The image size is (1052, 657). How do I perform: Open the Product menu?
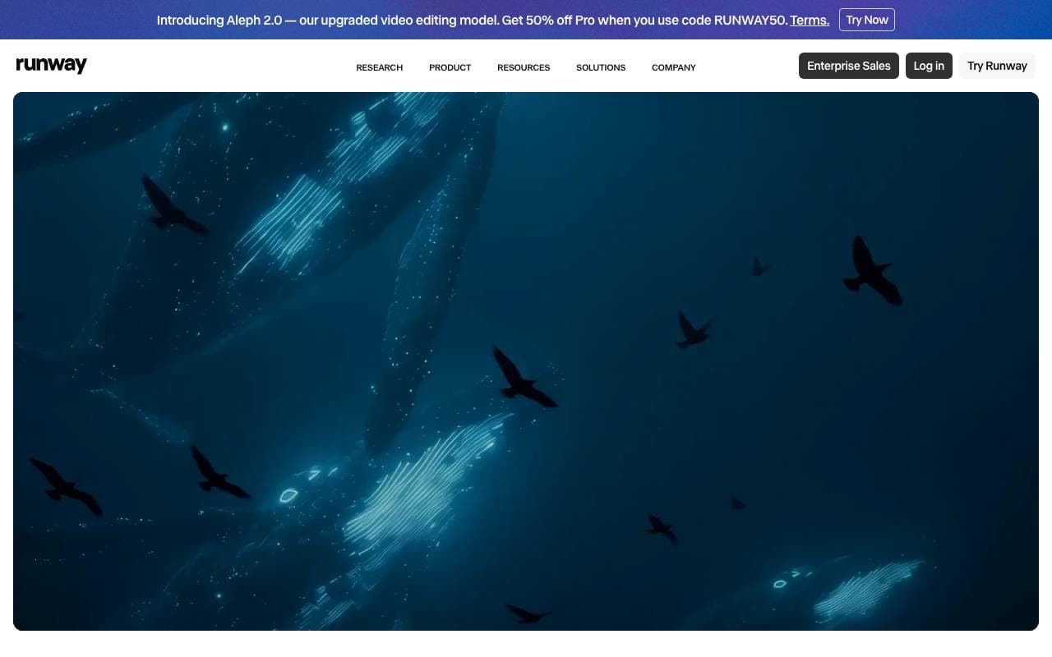click(x=450, y=67)
